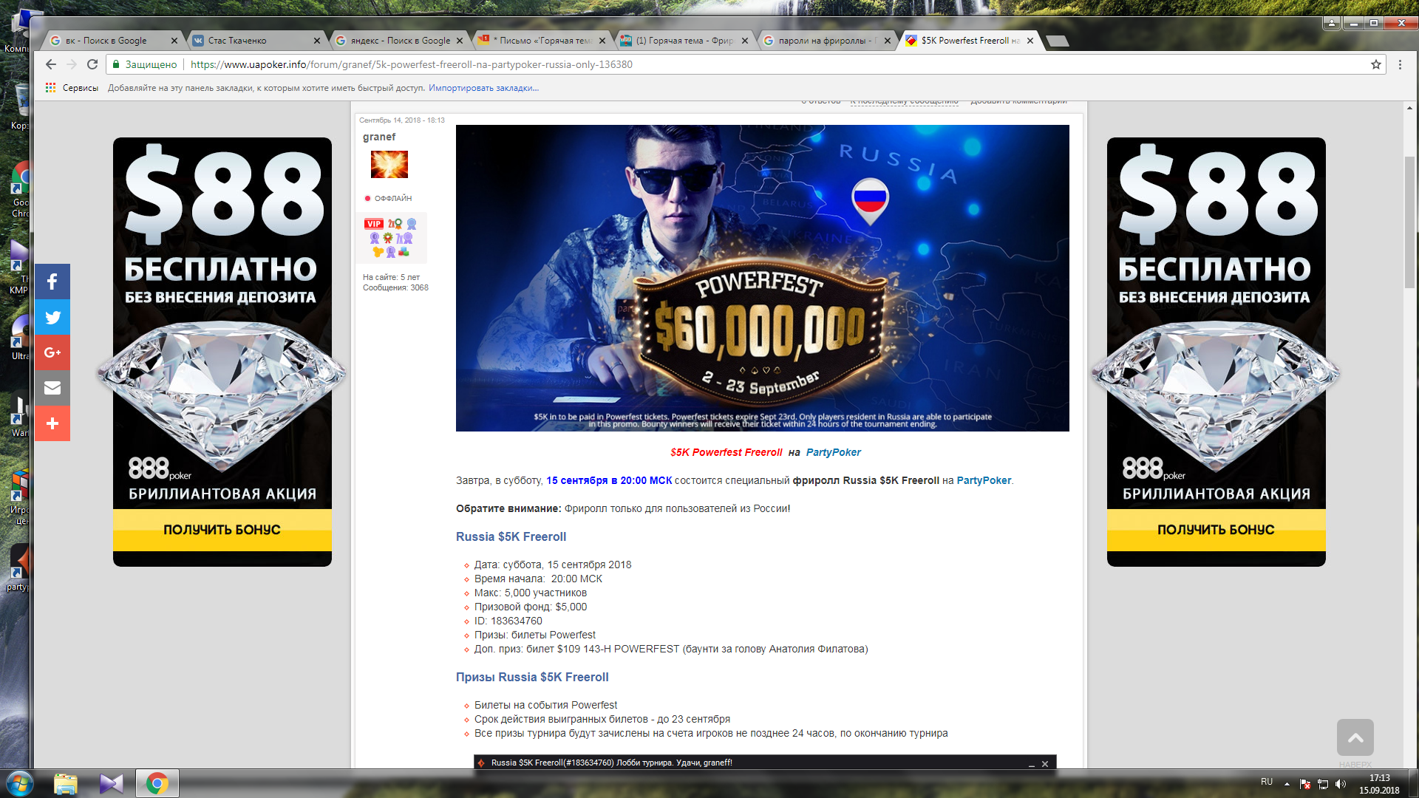Click the browser forward arrow
Viewport: 1419px width, 798px height.
pyautogui.click(x=72, y=64)
